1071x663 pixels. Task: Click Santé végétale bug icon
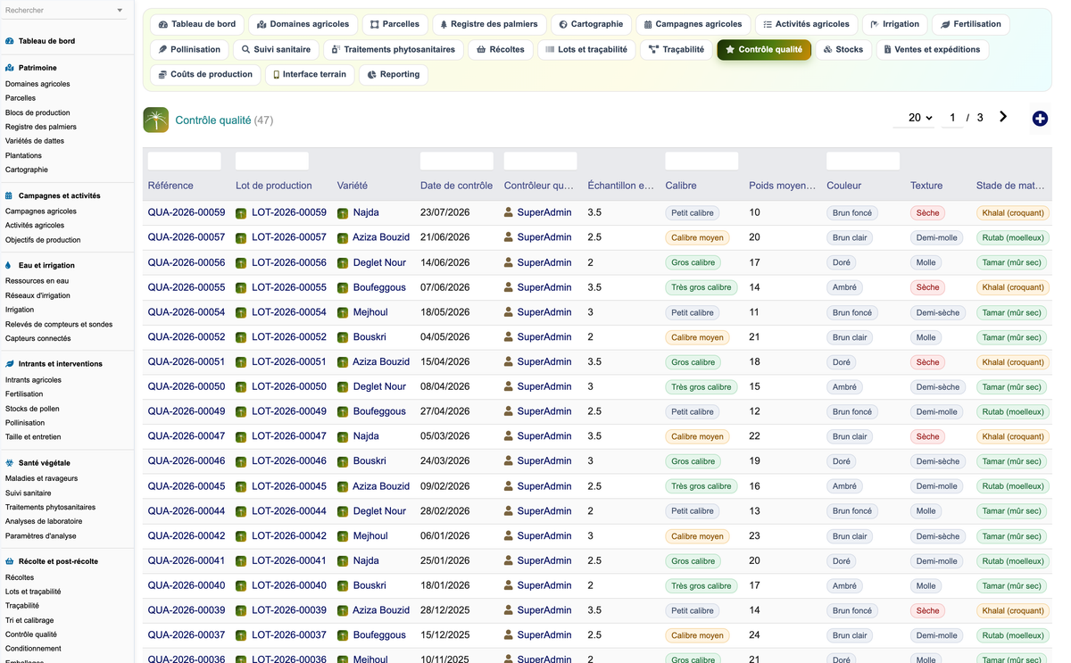(x=10, y=463)
